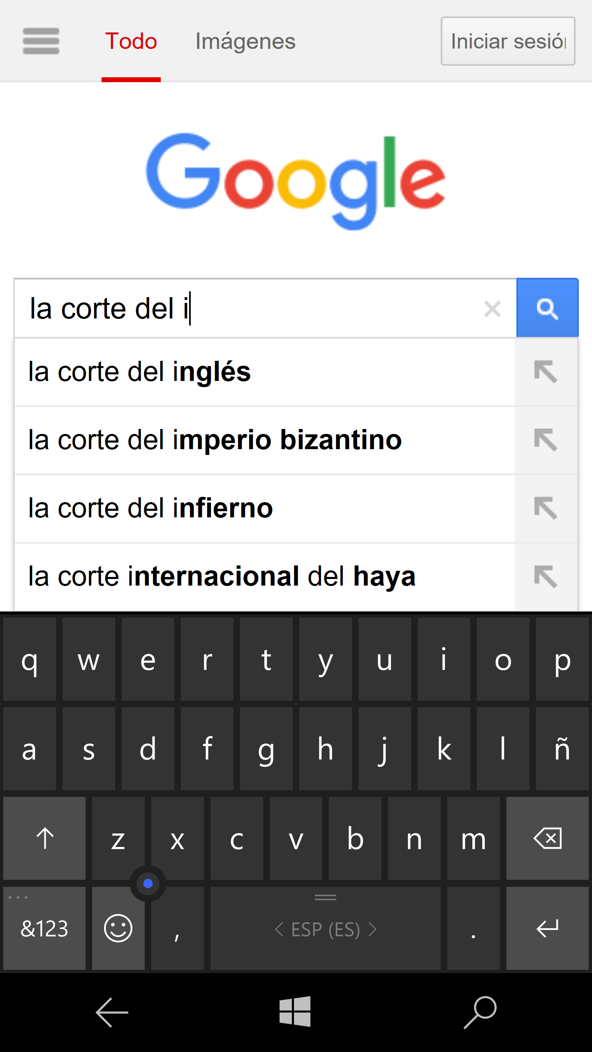Switch to &123 symbols keyboard

click(x=44, y=928)
